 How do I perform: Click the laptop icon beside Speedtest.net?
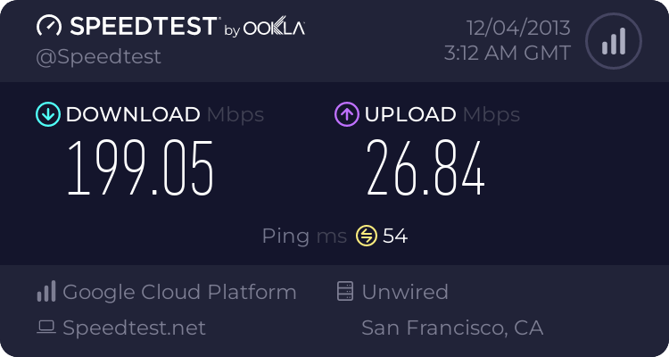[x=46, y=328]
